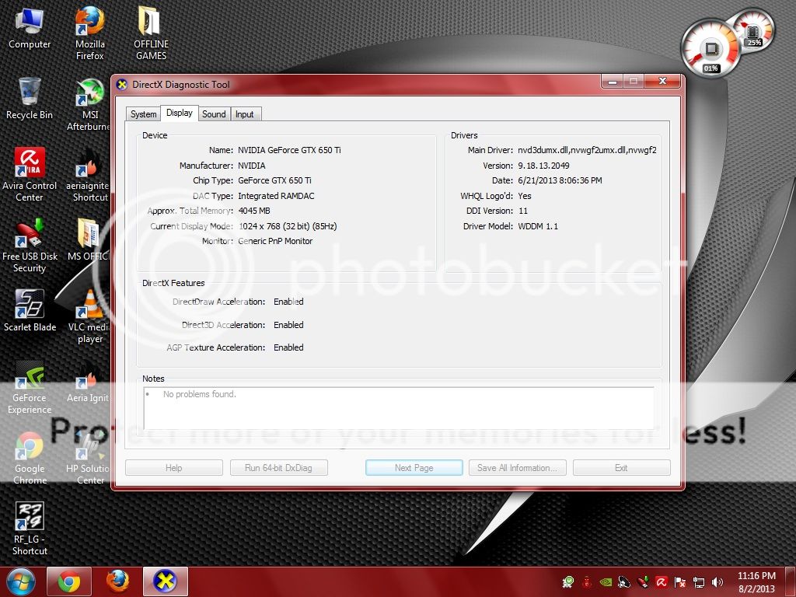Open Chrome from the taskbar

[x=69, y=581]
